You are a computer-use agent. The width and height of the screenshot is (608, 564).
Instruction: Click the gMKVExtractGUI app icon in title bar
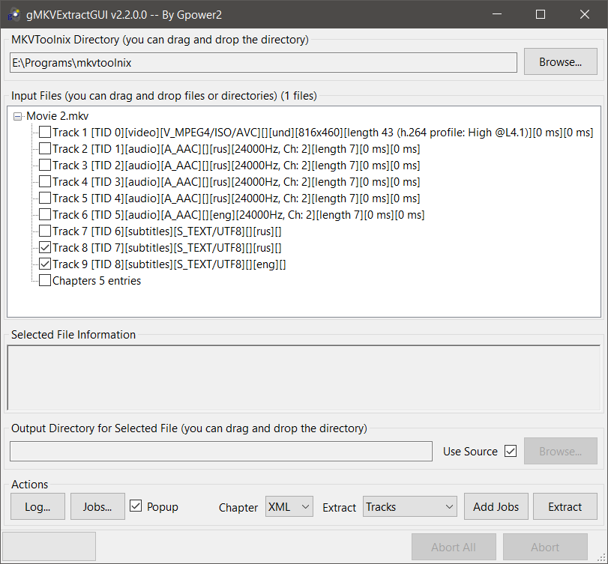(14, 14)
